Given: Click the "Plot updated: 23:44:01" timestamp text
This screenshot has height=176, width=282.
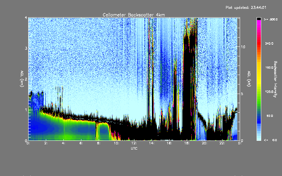Looking at the screenshot, I should click(246, 7).
